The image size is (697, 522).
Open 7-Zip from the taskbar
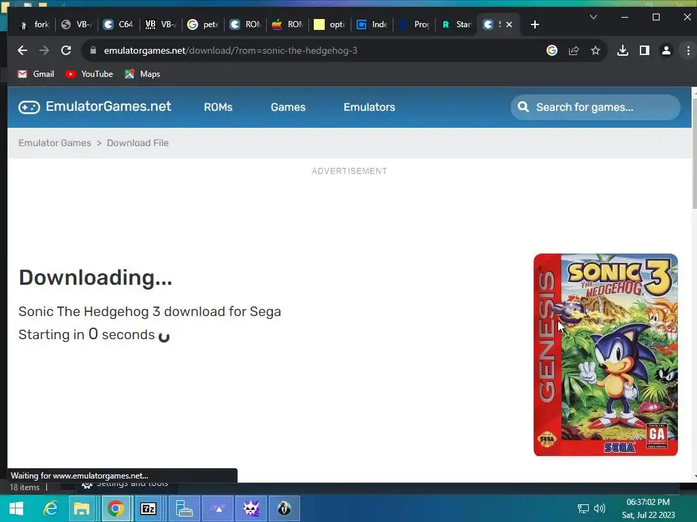[x=148, y=508]
